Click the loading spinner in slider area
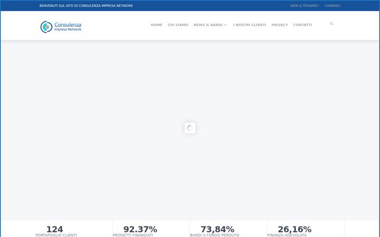This screenshot has width=380, height=237. (190, 127)
